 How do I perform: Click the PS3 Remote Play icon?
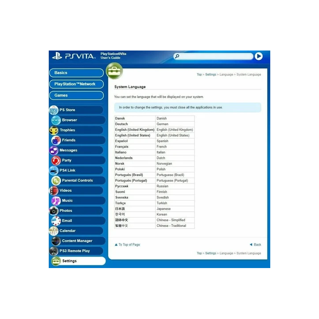[54, 251]
